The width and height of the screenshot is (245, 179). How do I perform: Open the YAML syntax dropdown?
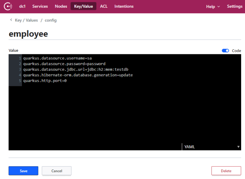(211, 147)
